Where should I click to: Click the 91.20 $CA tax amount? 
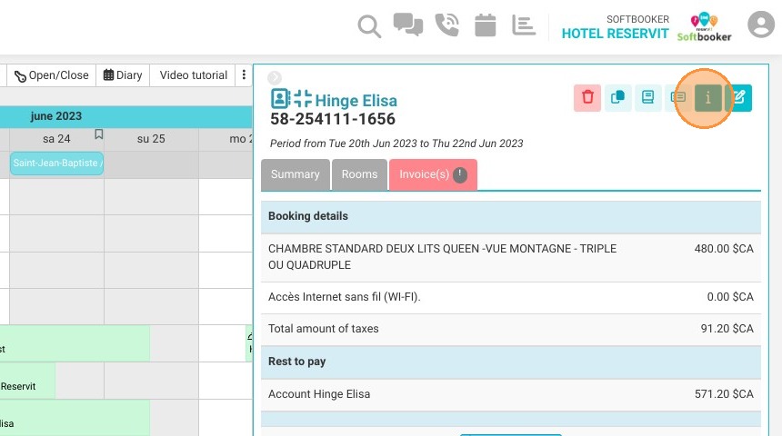tap(727, 329)
